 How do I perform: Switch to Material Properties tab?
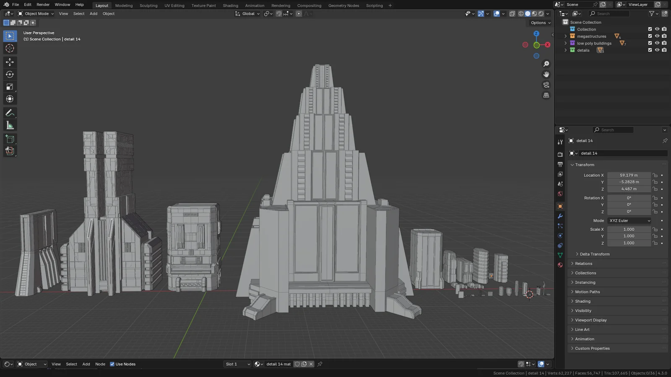pyautogui.click(x=560, y=265)
